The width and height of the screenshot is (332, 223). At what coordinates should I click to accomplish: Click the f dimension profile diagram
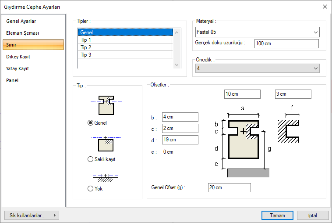click(x=289, y=127)
